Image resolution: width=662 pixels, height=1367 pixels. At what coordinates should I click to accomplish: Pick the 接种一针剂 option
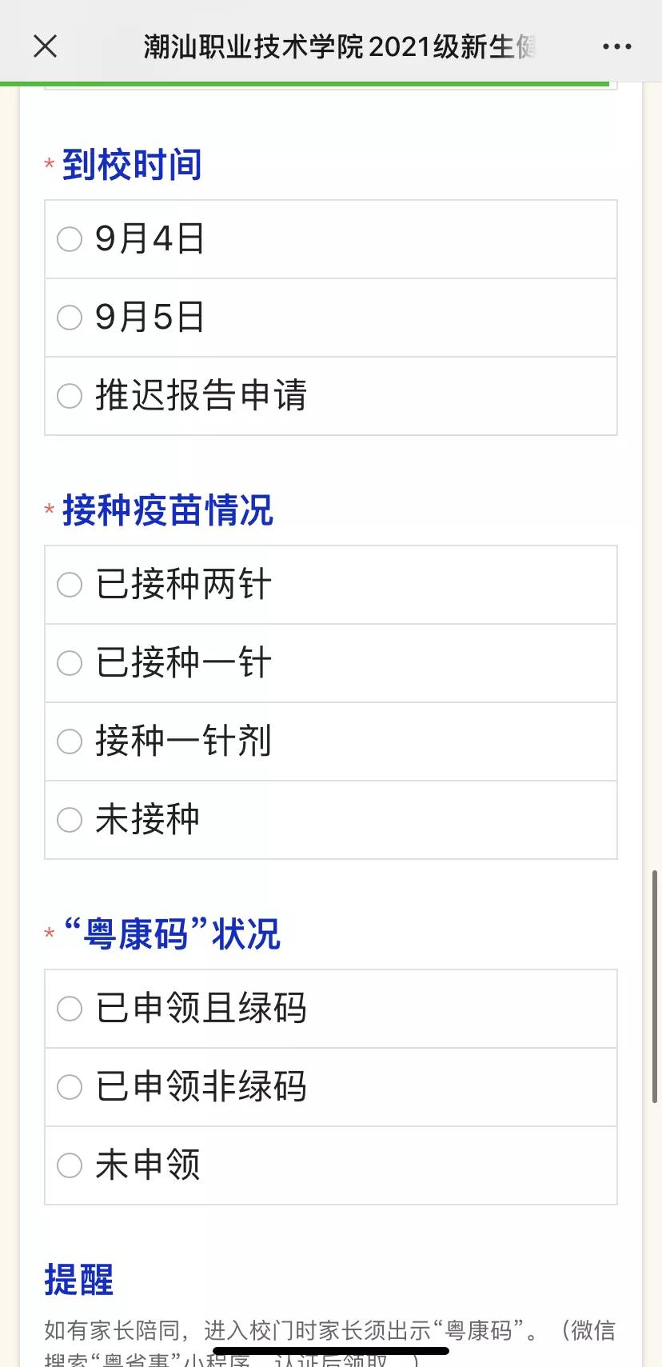(x=70, y=741)
